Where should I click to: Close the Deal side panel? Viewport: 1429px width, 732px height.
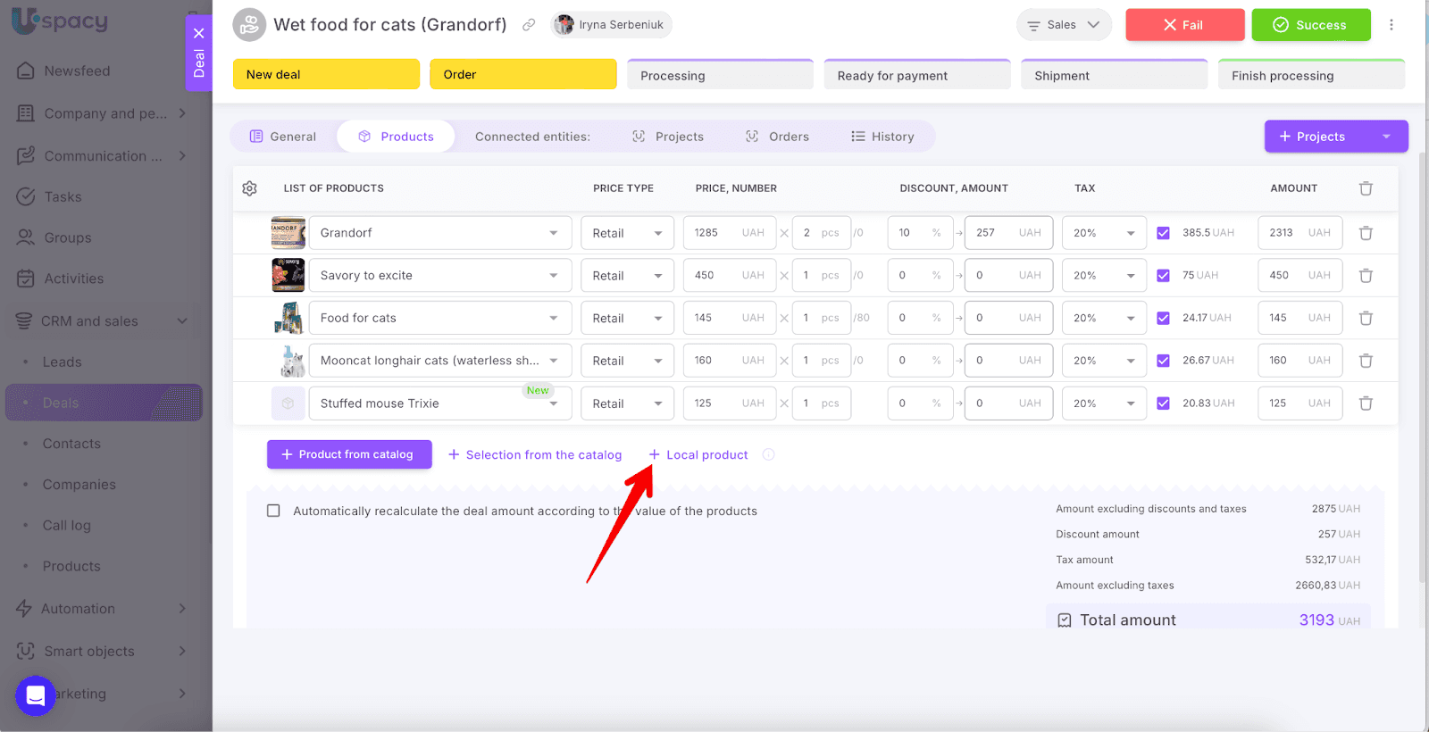[x=199, y=33]
